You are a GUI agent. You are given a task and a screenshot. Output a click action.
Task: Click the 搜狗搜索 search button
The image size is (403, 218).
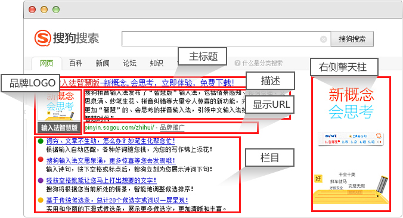[352, 39]
